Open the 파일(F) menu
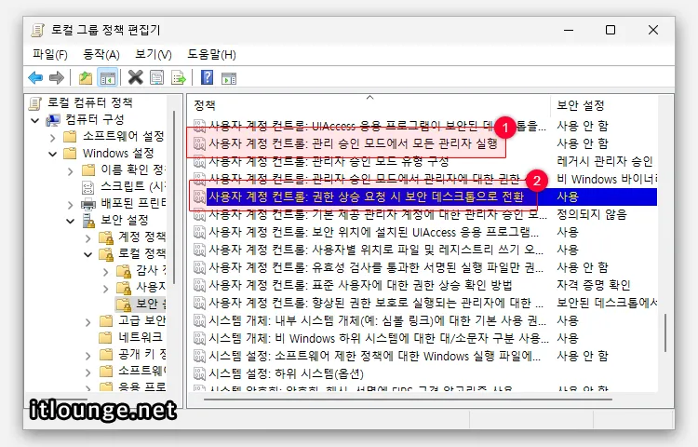Viewport: 698px width, 447px height. tap(50, 54)
